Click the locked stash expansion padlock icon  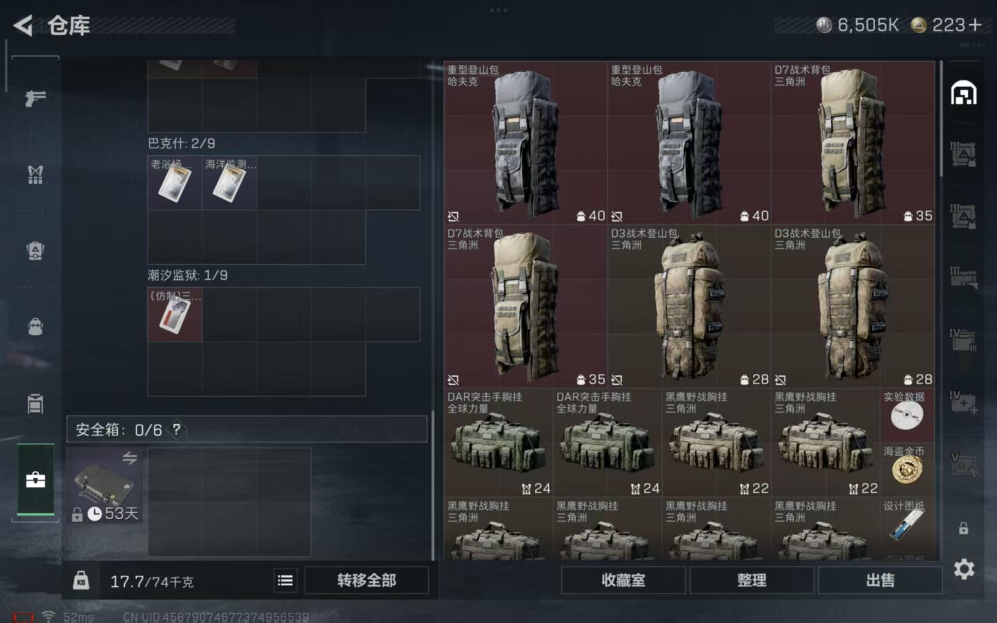964,528
